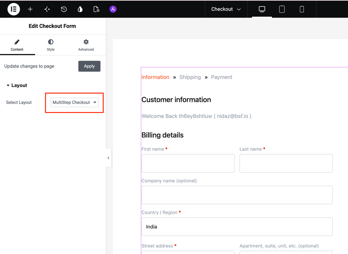348x254 pixels.
Task: Open the Country / Region selector showing India
Action: 237,227
